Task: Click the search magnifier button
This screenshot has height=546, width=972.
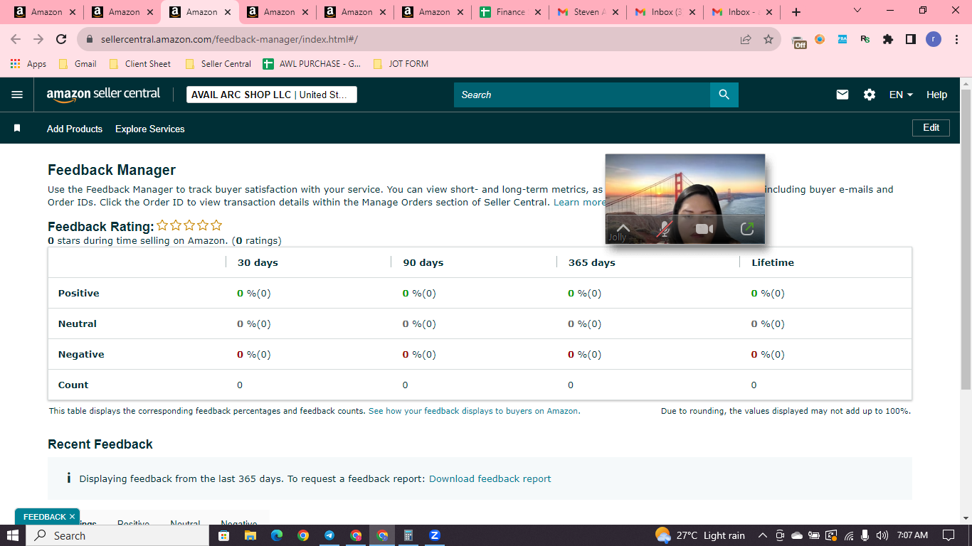Action: pyautogui.click(x=724, y=95)
